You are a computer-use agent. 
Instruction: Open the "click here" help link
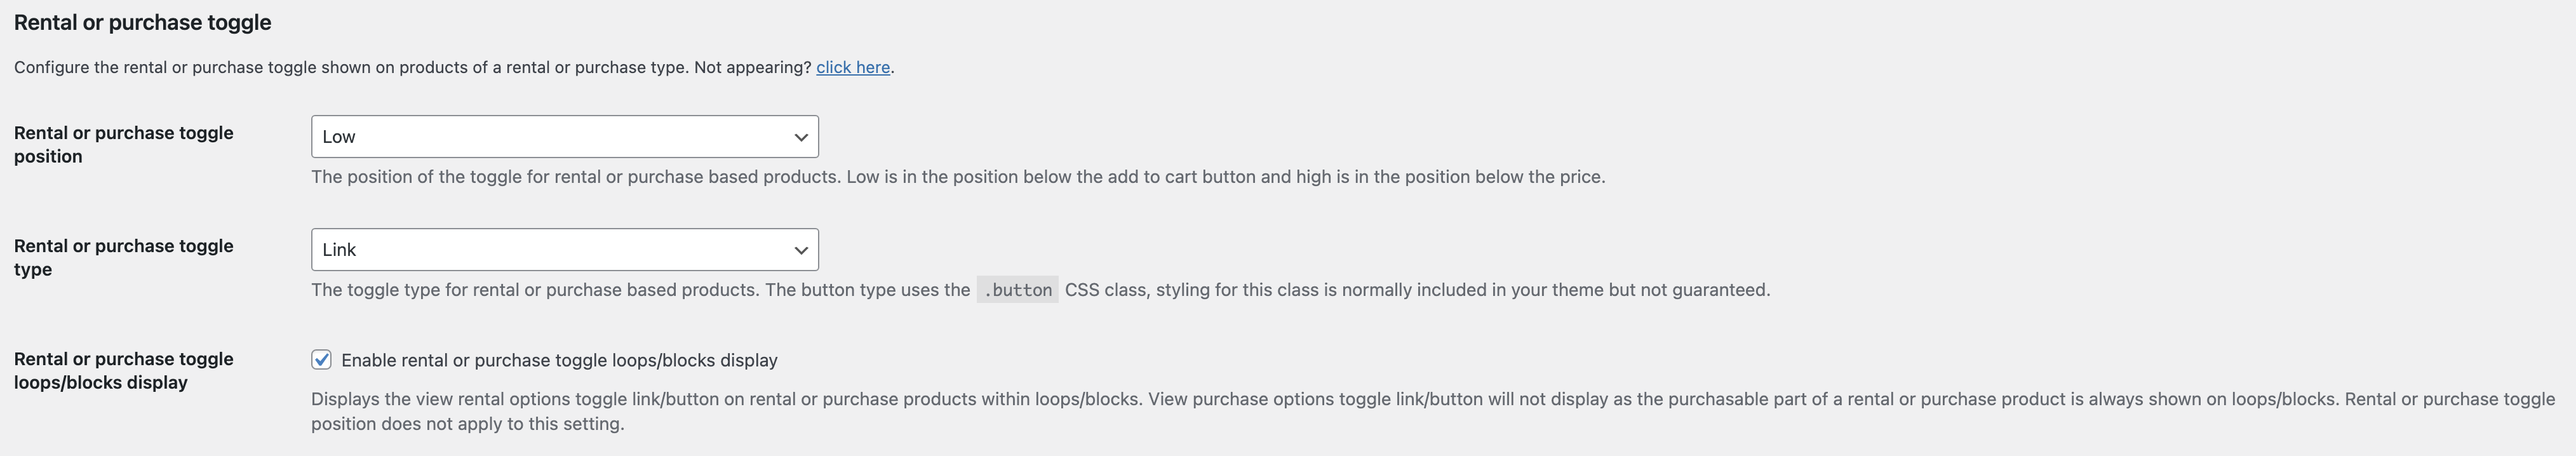pos(852,67)
